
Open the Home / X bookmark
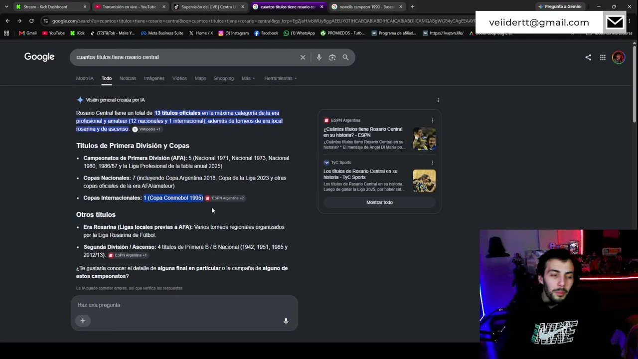pyautogui.click(x=201, y=33)
